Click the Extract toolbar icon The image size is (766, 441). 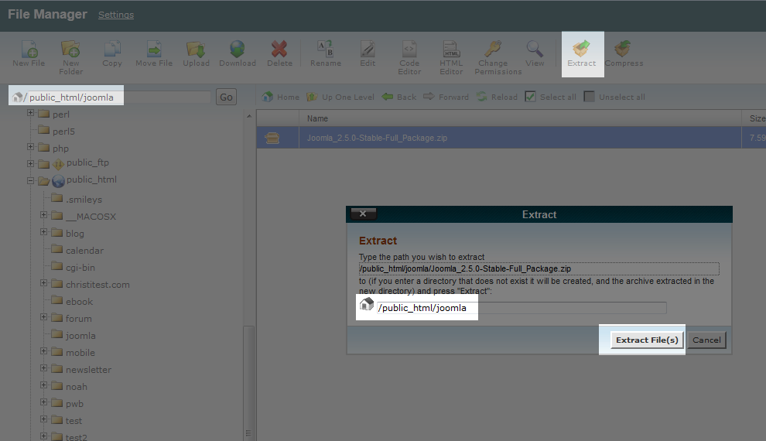point(581,51)
